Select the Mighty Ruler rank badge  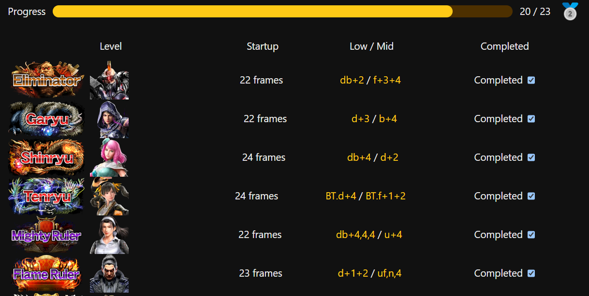coord(46,235)
